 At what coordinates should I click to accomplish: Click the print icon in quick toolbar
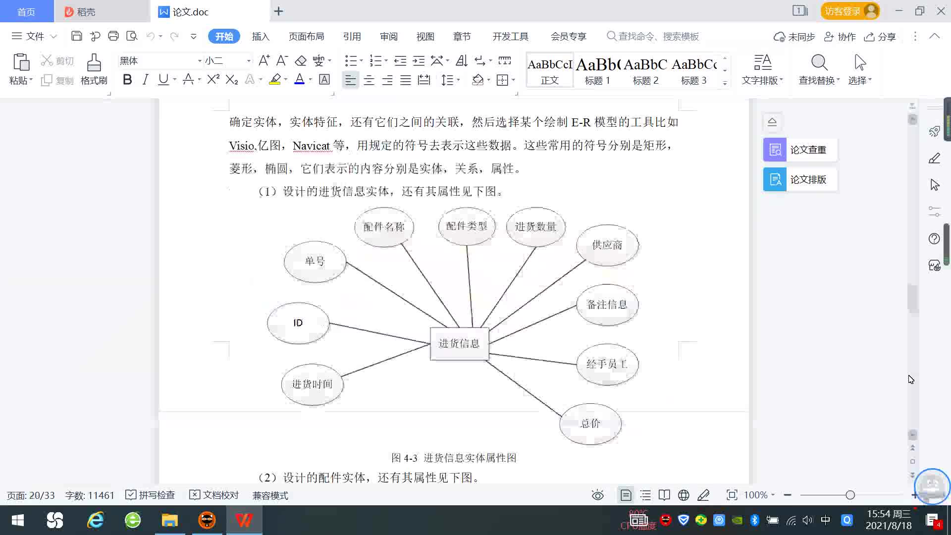point(113,36)
